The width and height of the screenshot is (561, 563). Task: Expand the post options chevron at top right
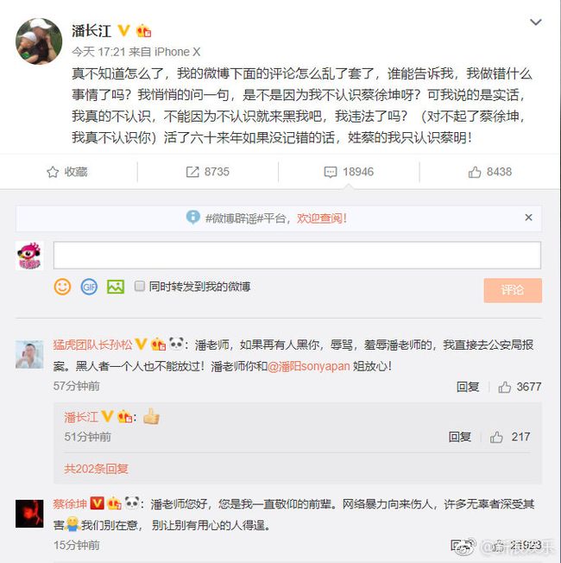[x=535, y=22]
